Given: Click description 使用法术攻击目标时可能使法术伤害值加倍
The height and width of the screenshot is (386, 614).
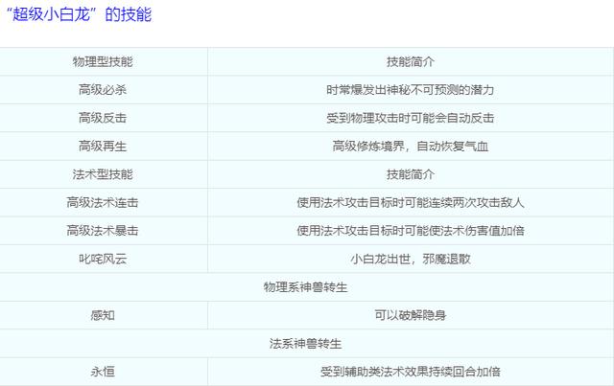Looking at the screenshot, I should click(411, 231).
